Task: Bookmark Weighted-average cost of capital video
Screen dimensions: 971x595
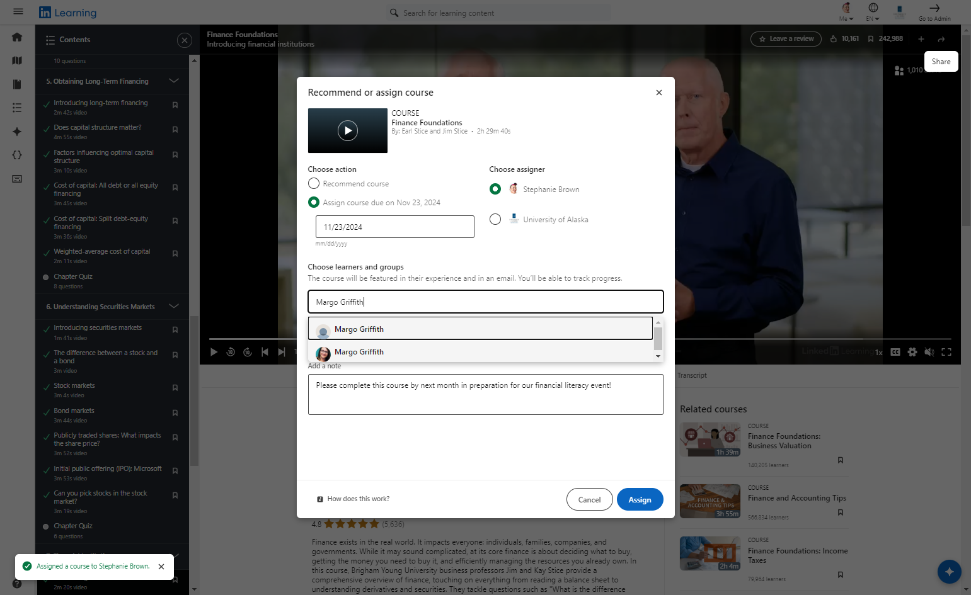Action: (175, 254)
